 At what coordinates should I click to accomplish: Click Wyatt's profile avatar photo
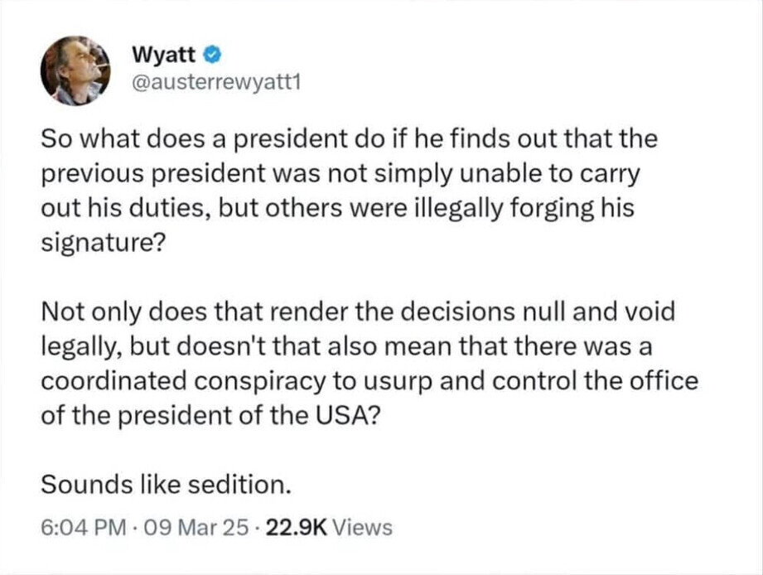75,70
